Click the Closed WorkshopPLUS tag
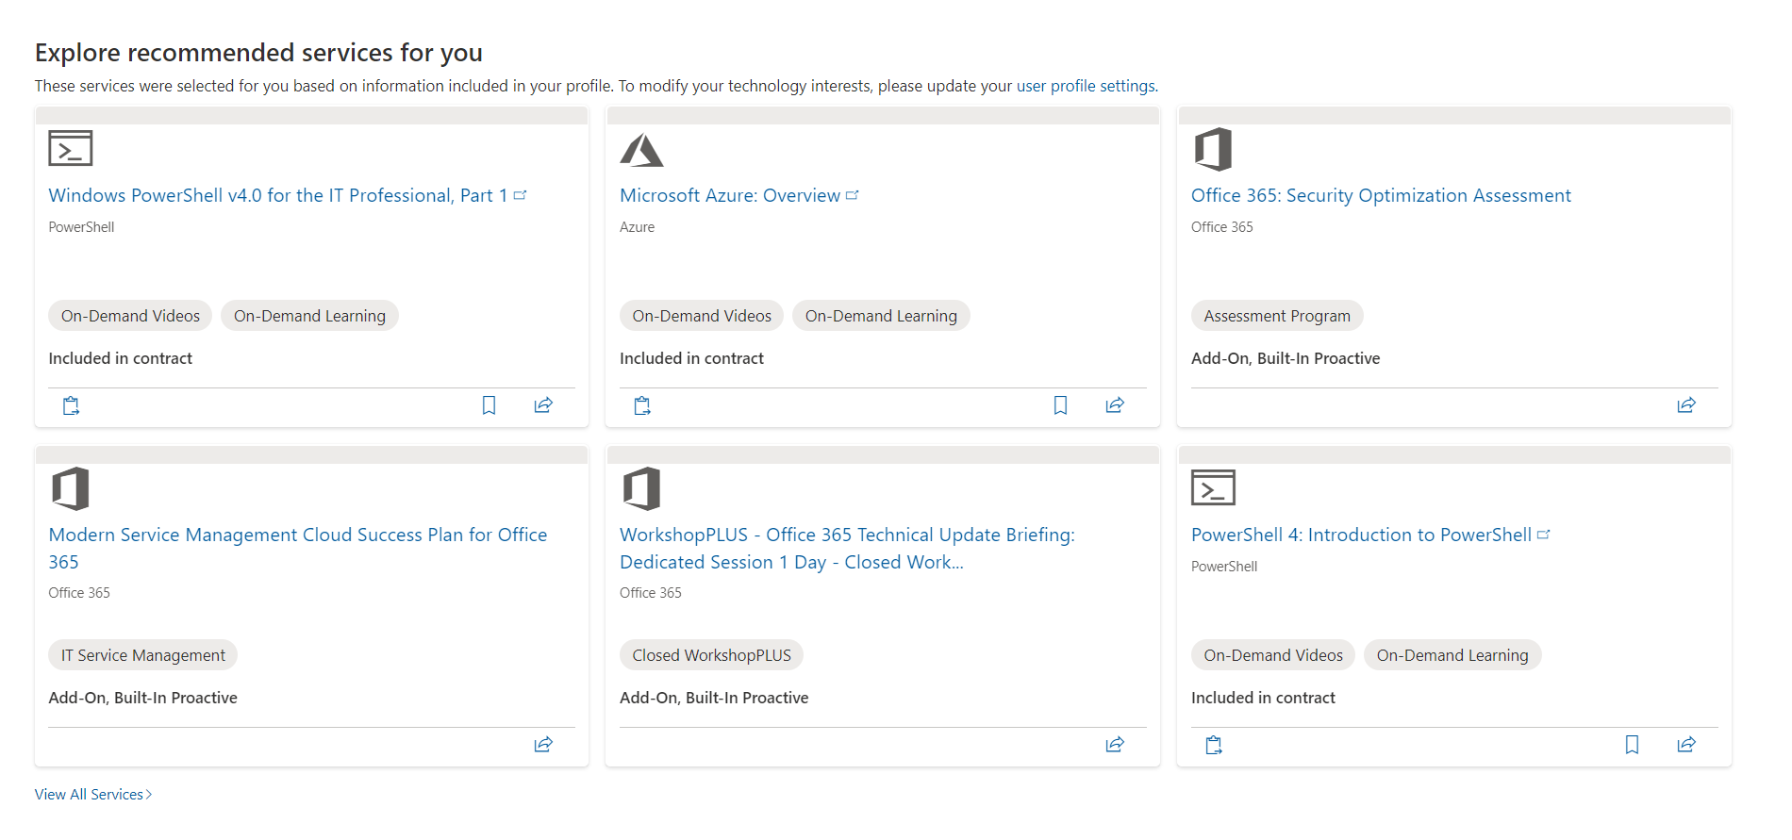 coord(712,655)
